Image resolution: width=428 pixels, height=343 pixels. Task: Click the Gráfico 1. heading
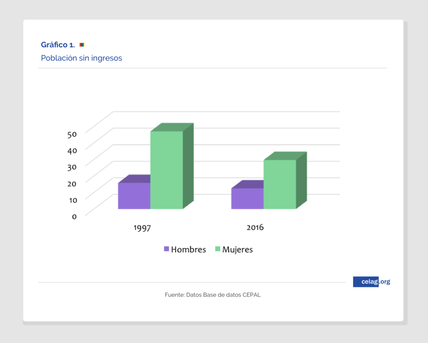pyautogui.click(x=58, y=45)
